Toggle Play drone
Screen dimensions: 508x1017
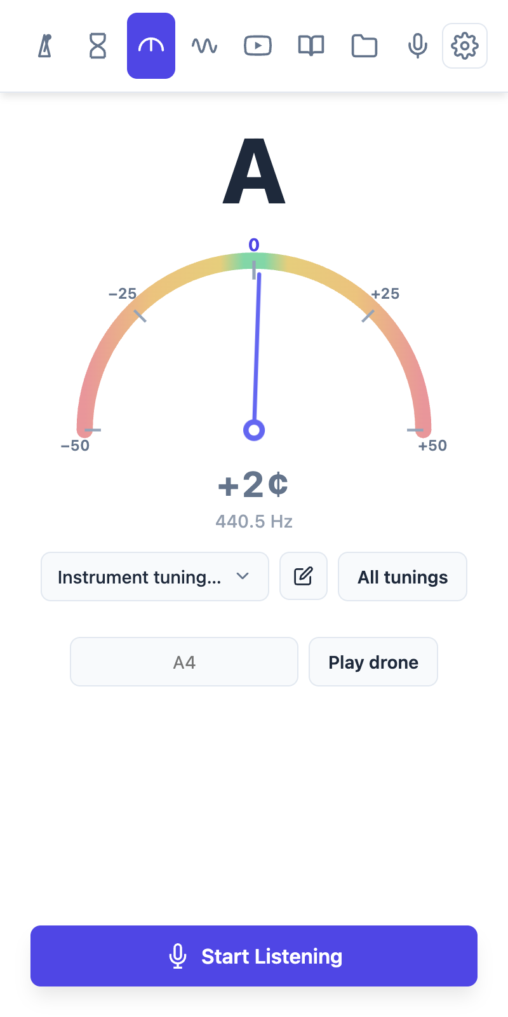(x=373, y=662)
